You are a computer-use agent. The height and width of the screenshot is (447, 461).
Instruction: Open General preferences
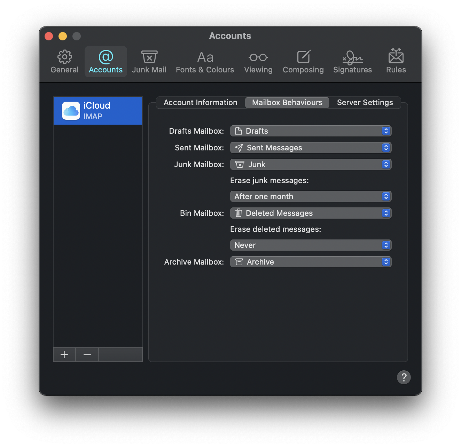tap(64, 61)
